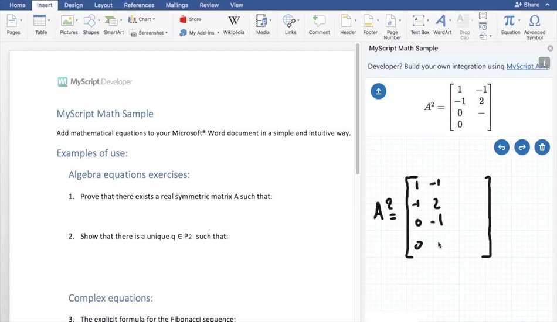Expand the My Add-ins dropdown
557x322 pixels.
pos(218,33)
